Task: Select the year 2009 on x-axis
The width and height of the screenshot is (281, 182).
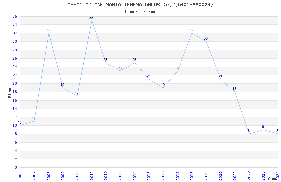Action: pyautogui.click(x=63, y=176)
